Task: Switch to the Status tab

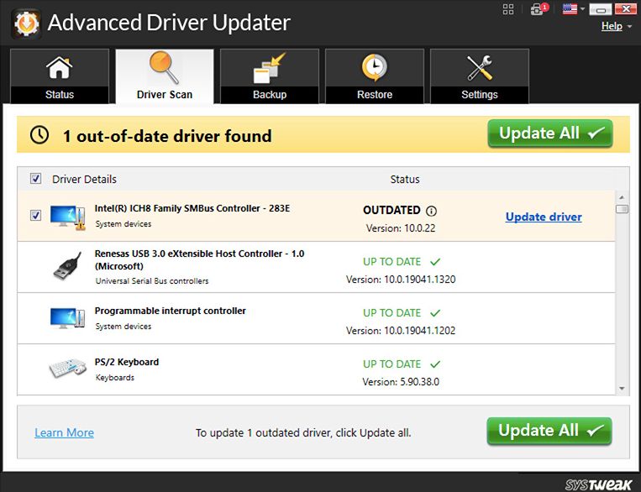Action: click(60, 76)
